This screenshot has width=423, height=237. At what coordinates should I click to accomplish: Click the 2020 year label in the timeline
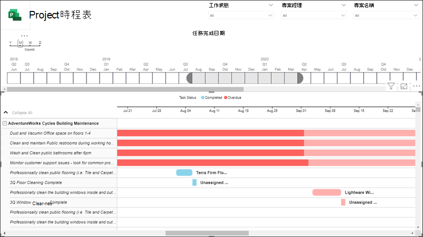tap(264, 59)
